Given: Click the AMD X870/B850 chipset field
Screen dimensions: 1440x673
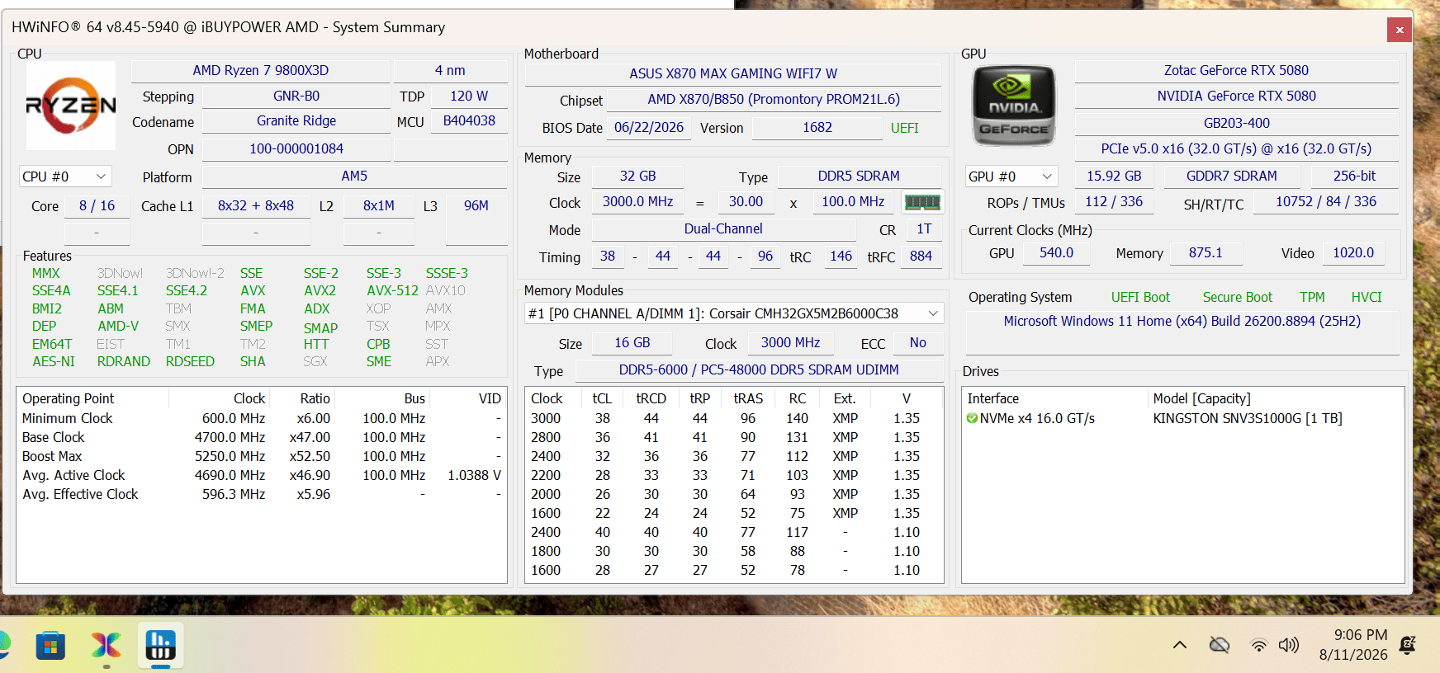Looking at the screenshot, I should [x=774, y=100].
